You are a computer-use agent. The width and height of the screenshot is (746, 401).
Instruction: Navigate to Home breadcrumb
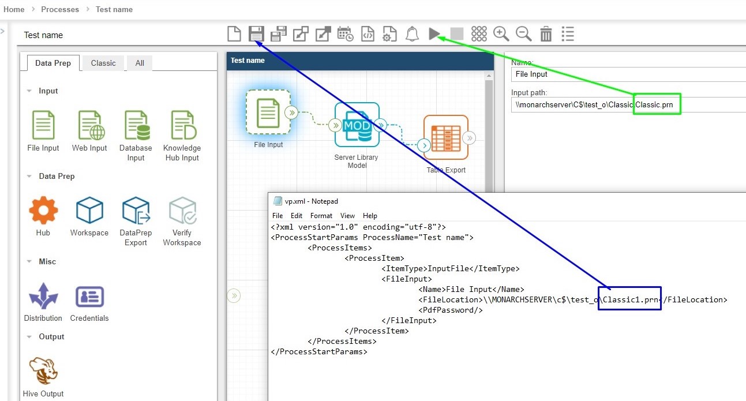[14, 9]
